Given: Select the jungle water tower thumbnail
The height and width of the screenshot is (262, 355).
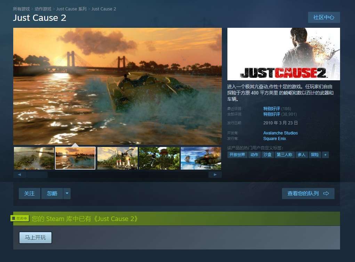Looking at the screenshot, I should coord(159,158).
